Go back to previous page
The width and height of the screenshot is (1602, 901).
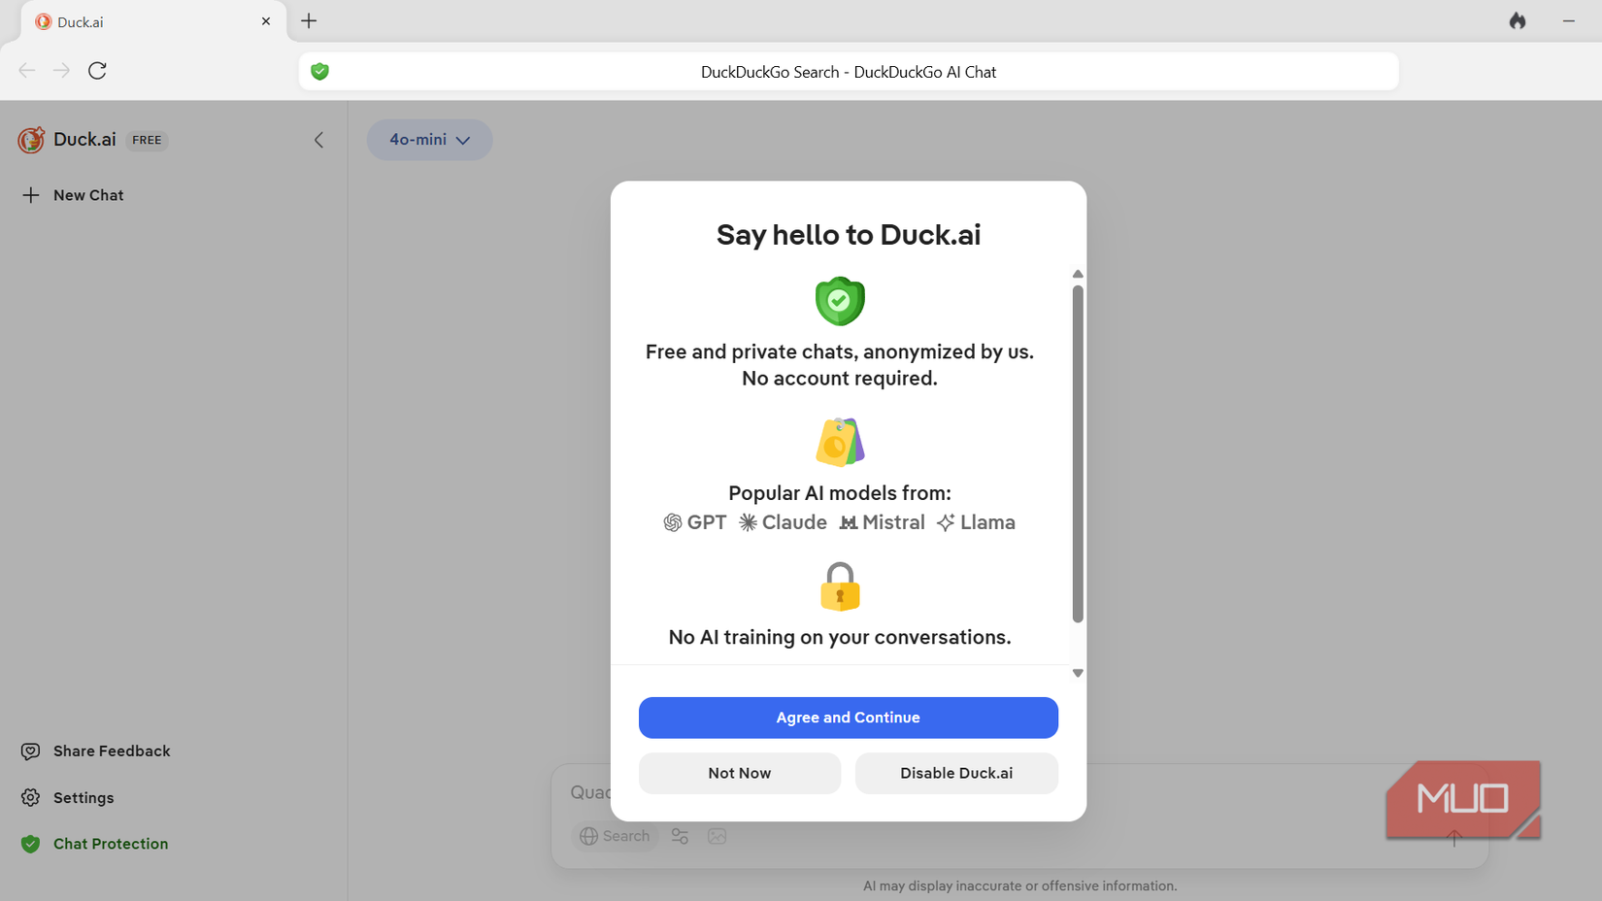27,71
